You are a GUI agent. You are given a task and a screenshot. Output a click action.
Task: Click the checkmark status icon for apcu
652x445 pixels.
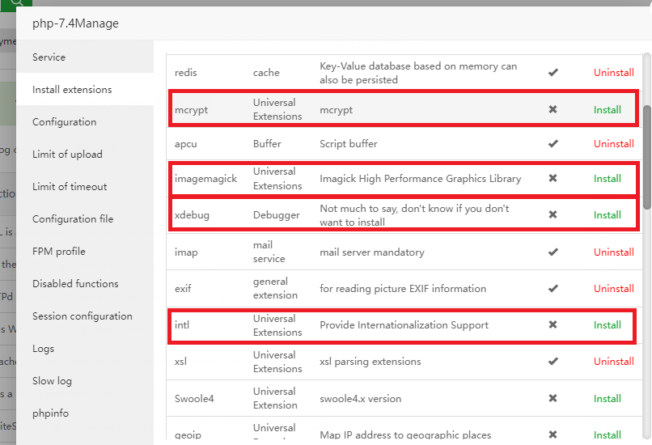pos(553,143)
